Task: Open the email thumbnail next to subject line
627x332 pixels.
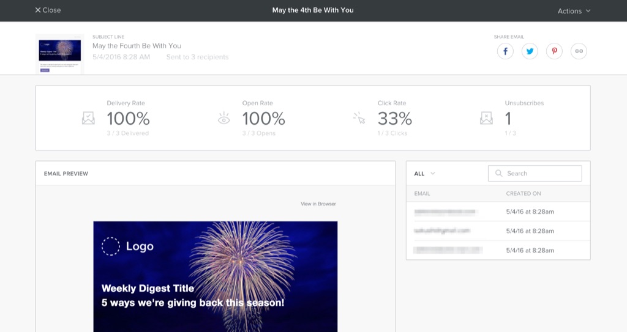Action: pos(59,54)
